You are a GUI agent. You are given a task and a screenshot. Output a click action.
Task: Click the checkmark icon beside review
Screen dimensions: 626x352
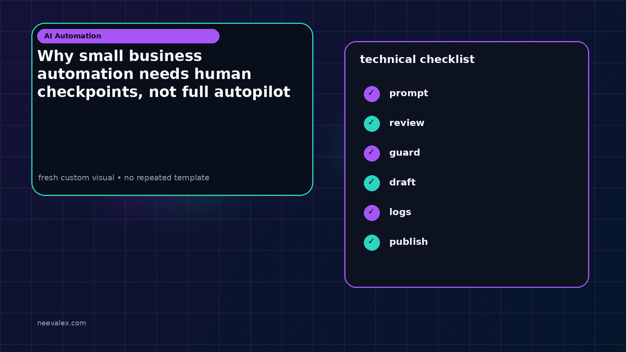pos(372,124)
